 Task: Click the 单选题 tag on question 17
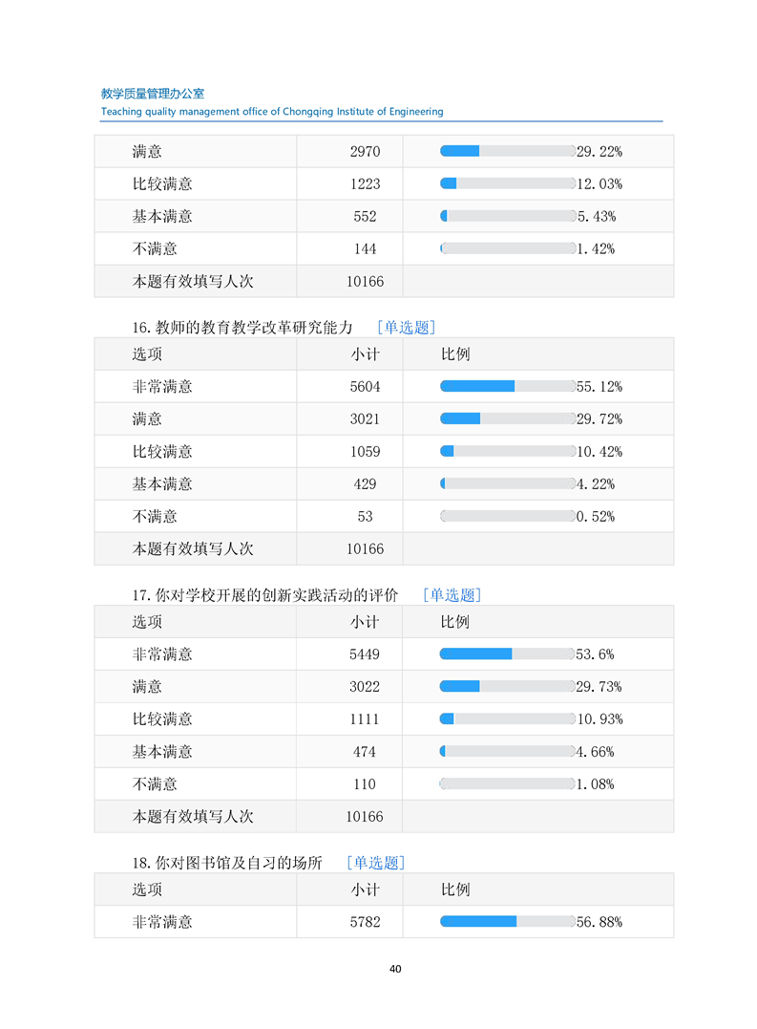[x=452, y=595]
